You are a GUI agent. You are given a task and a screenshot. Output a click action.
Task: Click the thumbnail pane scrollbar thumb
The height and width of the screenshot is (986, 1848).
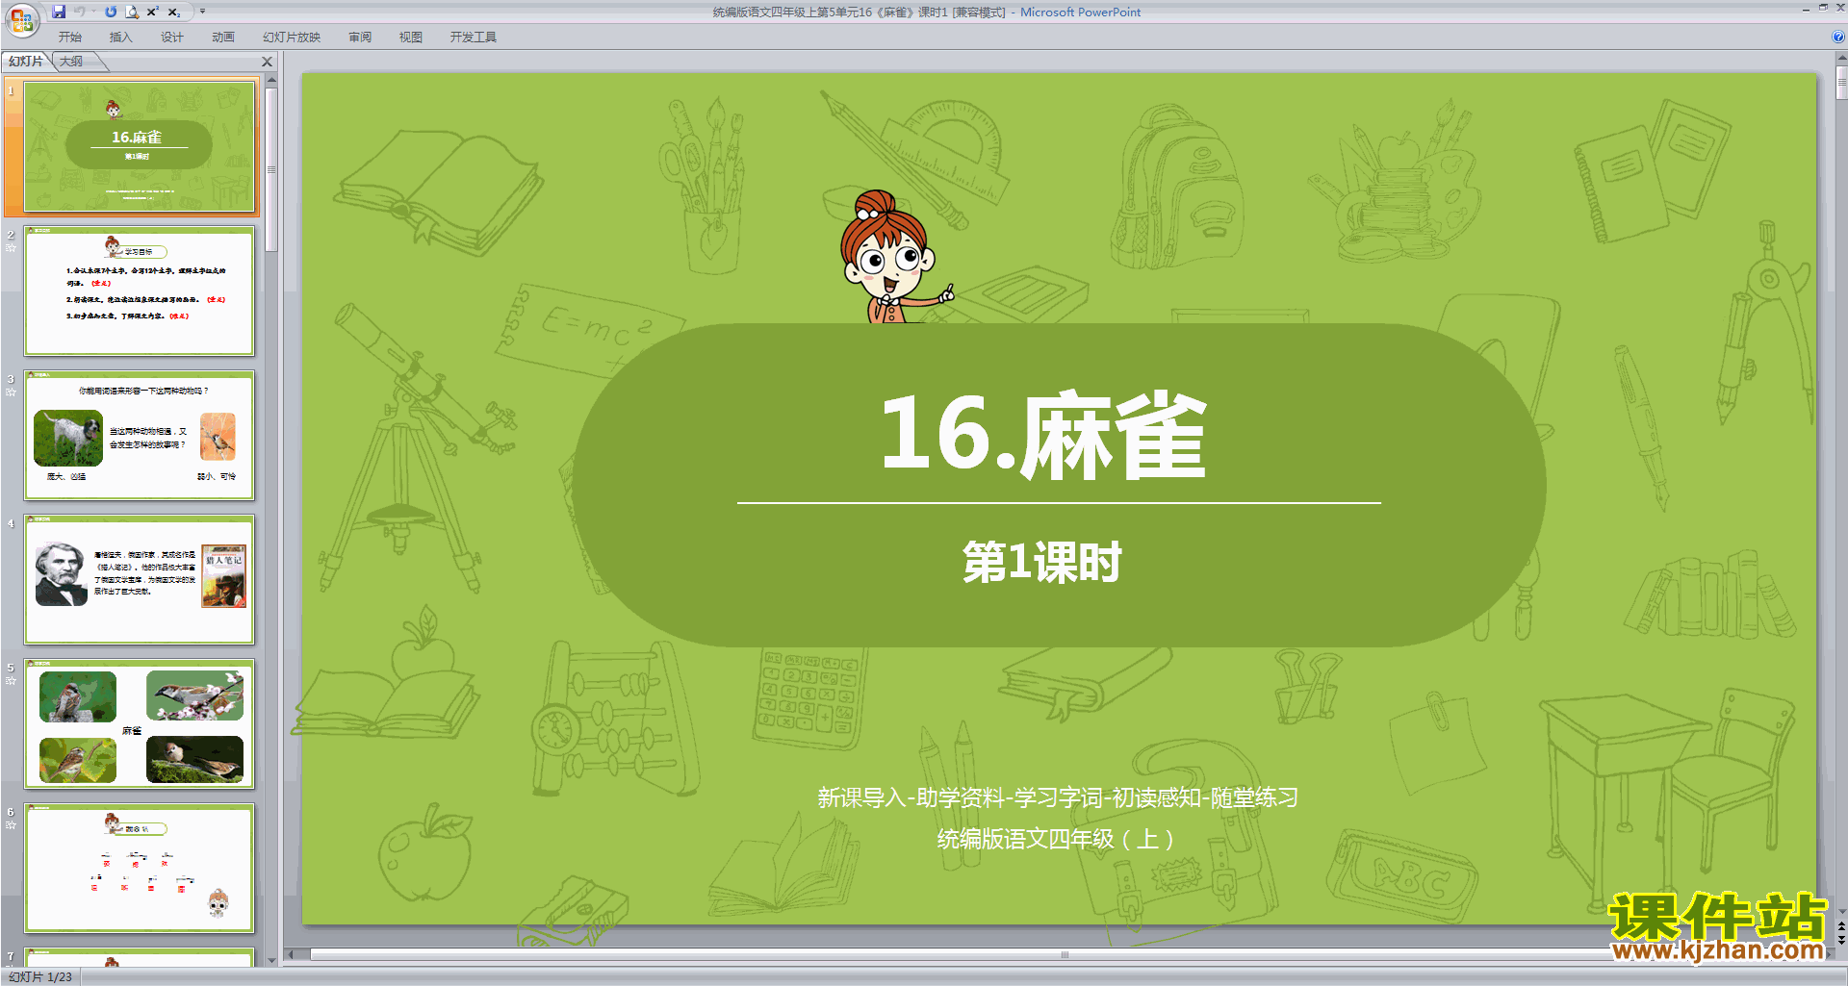click(271, 169)
